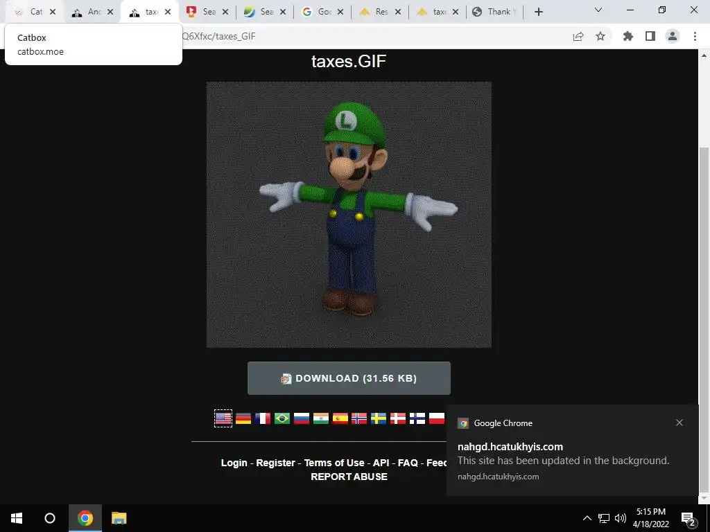Select the Indian flag language
This screenshot has height=532, width=710.
coord(321,418)
